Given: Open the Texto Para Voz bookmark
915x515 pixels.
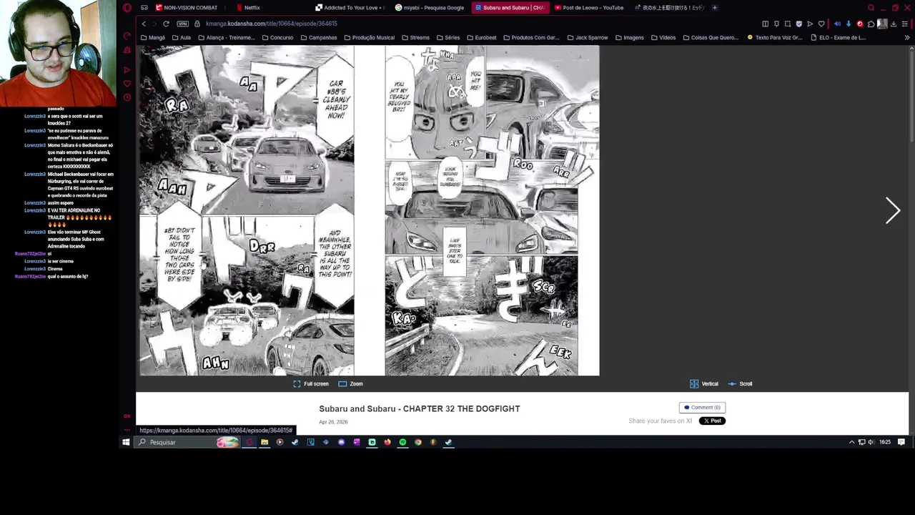Looking at the screenshot, I should [x=774, y=37].
